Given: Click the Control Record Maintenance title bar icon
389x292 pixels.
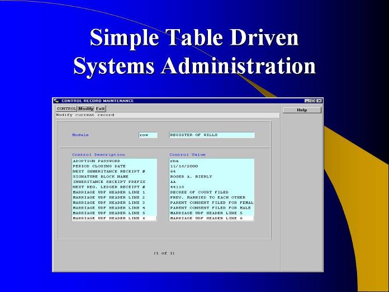Looking at the screenshot, I should (x=56, y=101).
